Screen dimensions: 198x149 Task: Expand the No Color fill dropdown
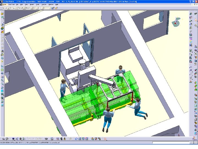coord(8,8)
